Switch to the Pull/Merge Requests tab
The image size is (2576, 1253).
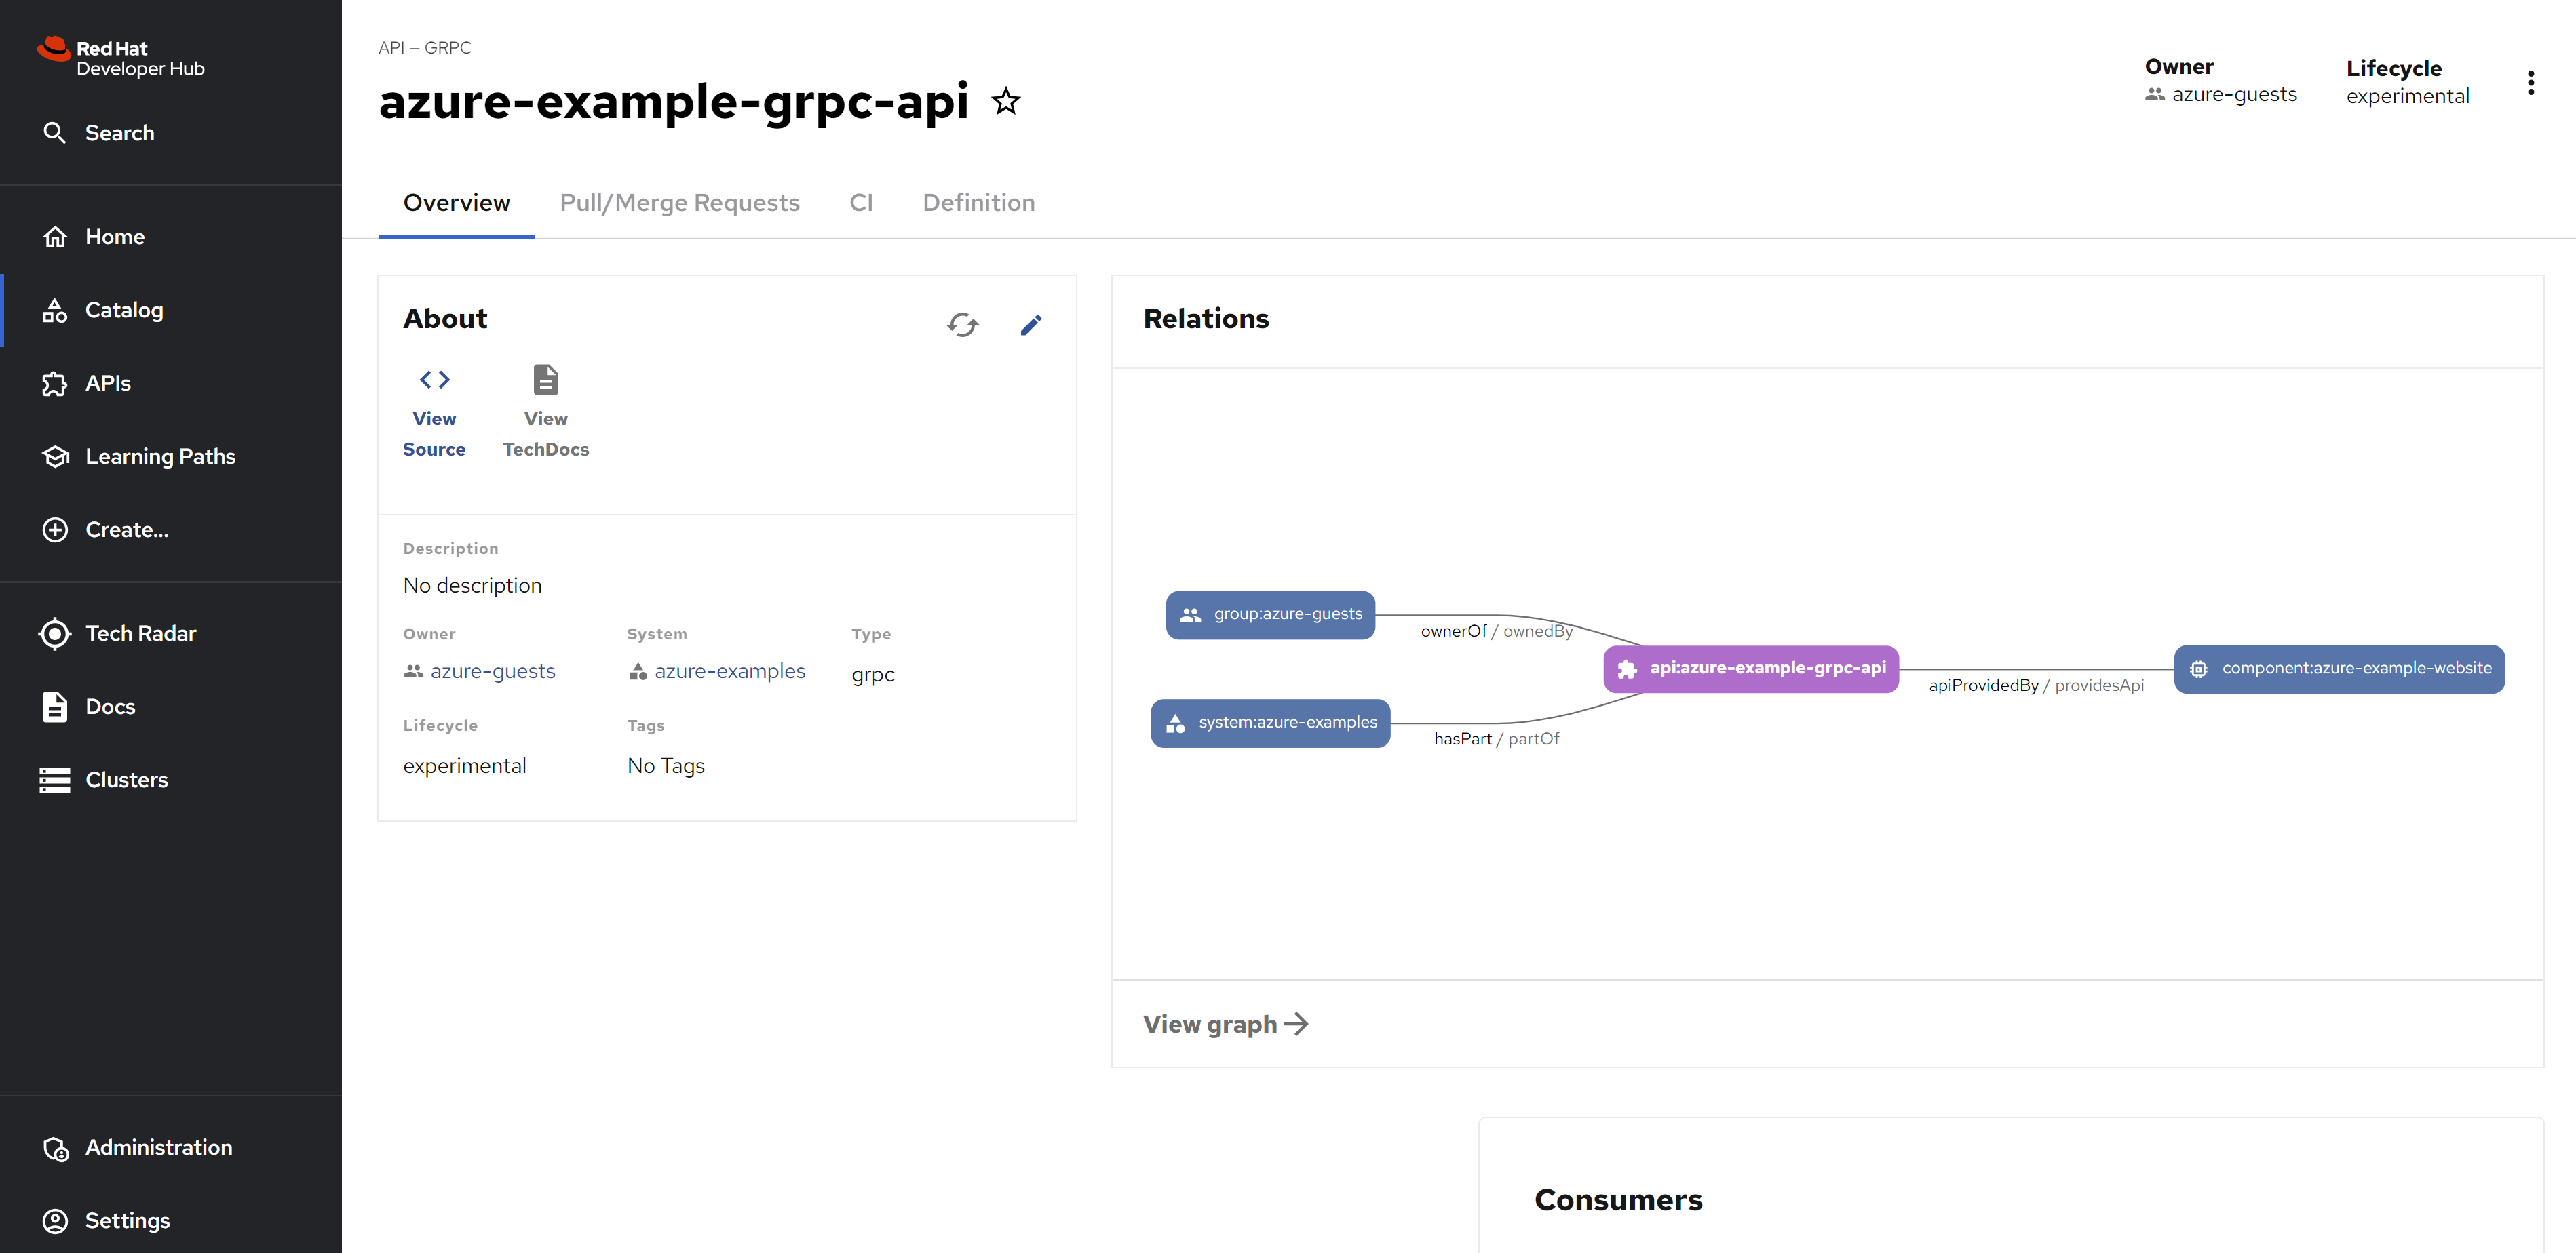(679, 203)
